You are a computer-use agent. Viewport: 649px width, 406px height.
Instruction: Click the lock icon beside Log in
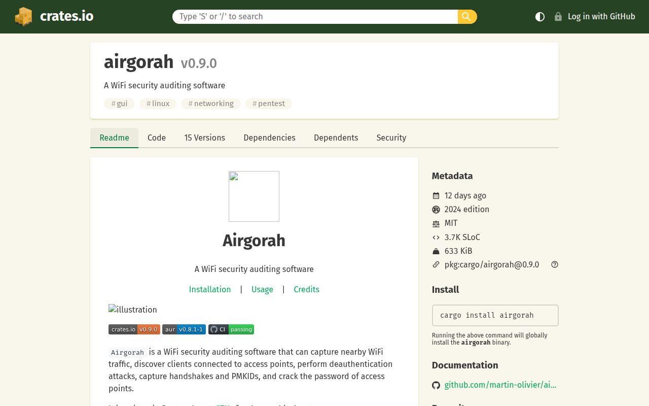[x=558, y=17]
